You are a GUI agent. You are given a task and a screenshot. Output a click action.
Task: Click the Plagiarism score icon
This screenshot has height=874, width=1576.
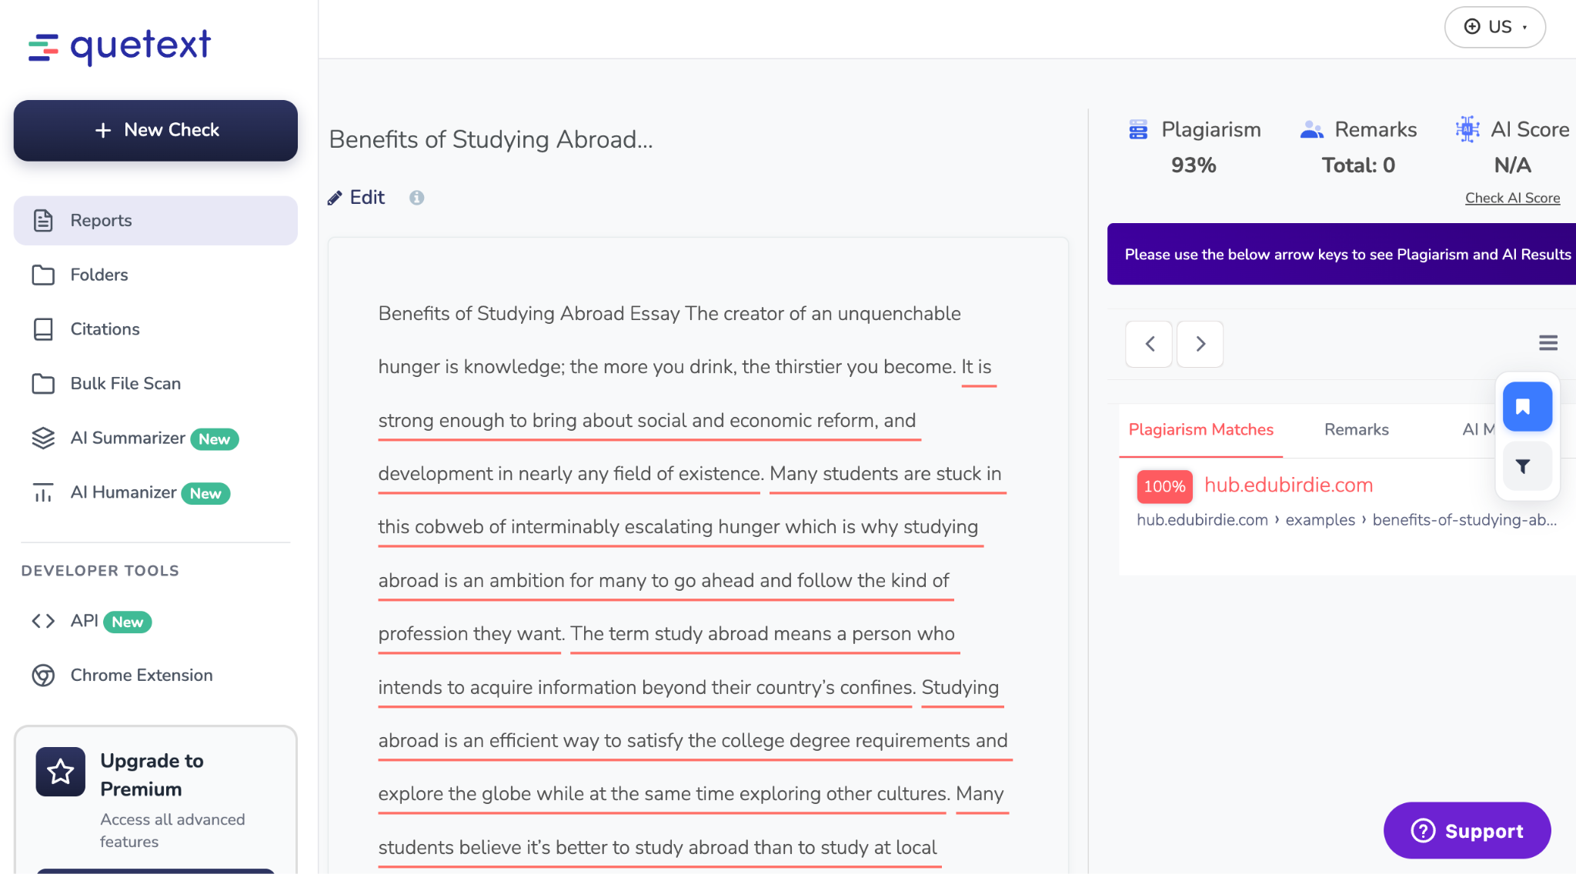click(1138, 129)
